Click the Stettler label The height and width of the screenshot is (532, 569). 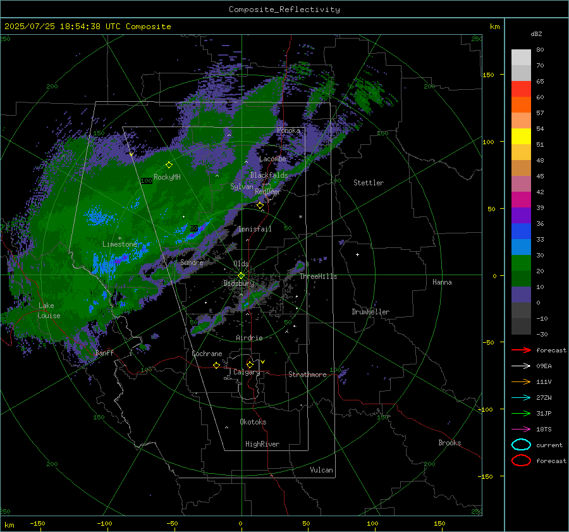369,183
